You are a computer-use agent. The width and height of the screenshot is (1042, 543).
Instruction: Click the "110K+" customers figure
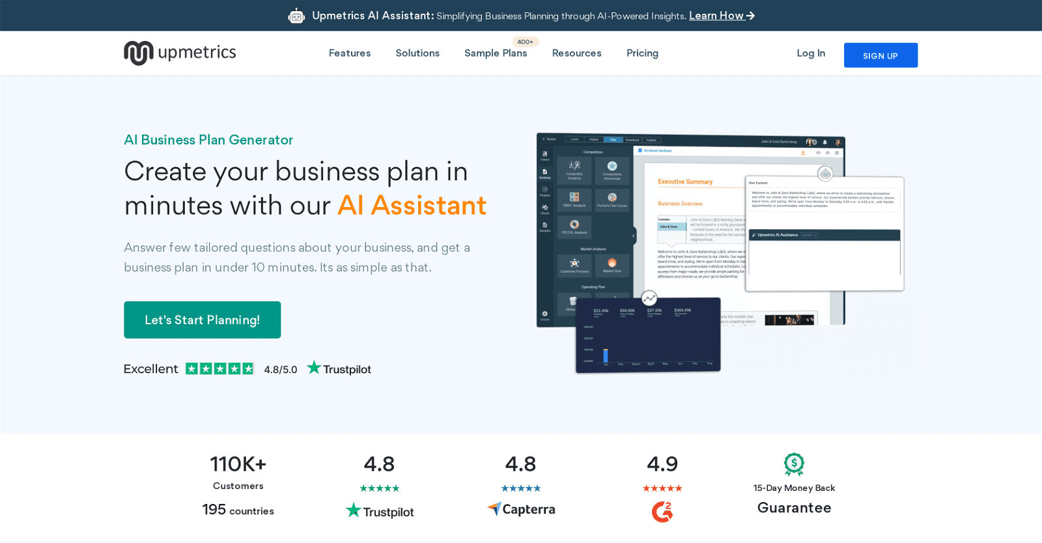click(x=238, y=464)
